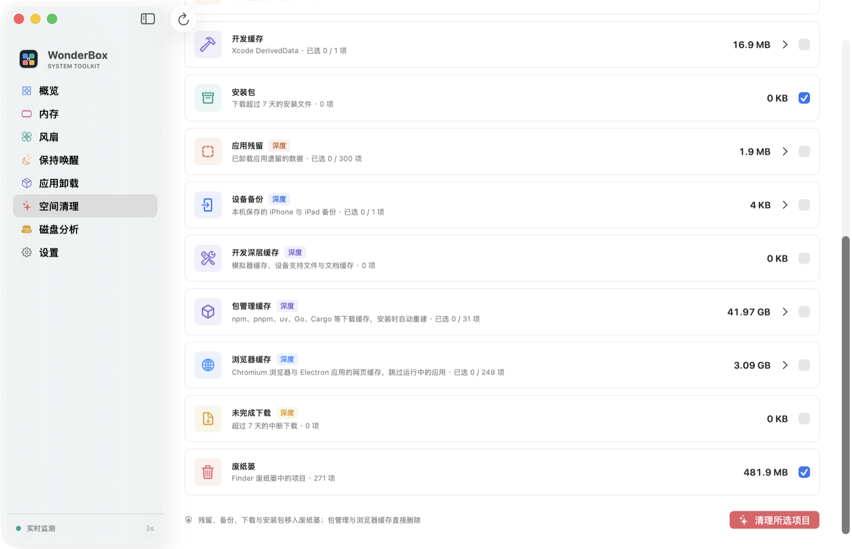Expand 开发缓存 details chevron
This screenshot has width=852, height=549.
[x=785, y=44]
